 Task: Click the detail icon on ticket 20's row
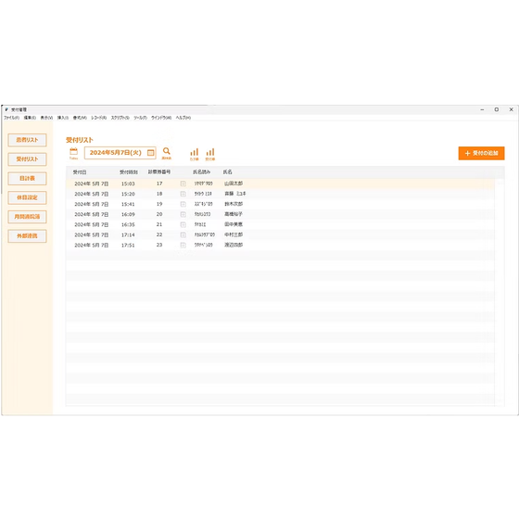184,214
